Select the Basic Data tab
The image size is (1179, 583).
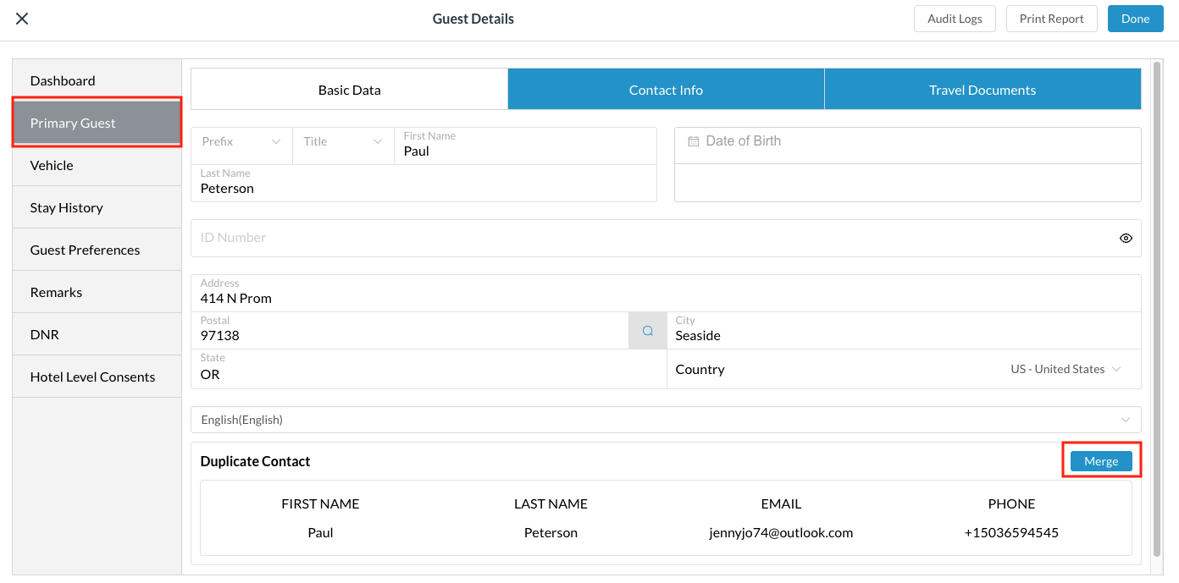click(349, 90)
